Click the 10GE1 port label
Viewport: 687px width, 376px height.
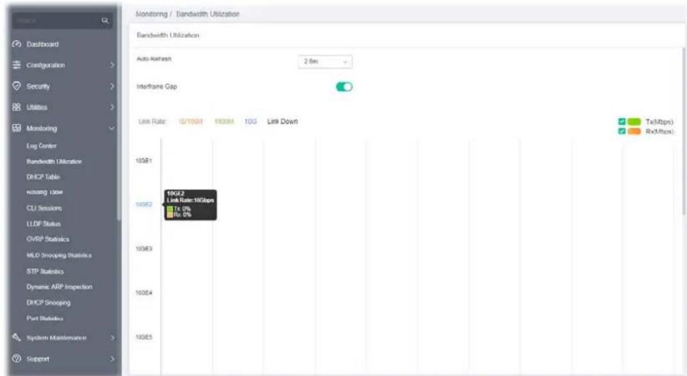(x=143, y=160)
